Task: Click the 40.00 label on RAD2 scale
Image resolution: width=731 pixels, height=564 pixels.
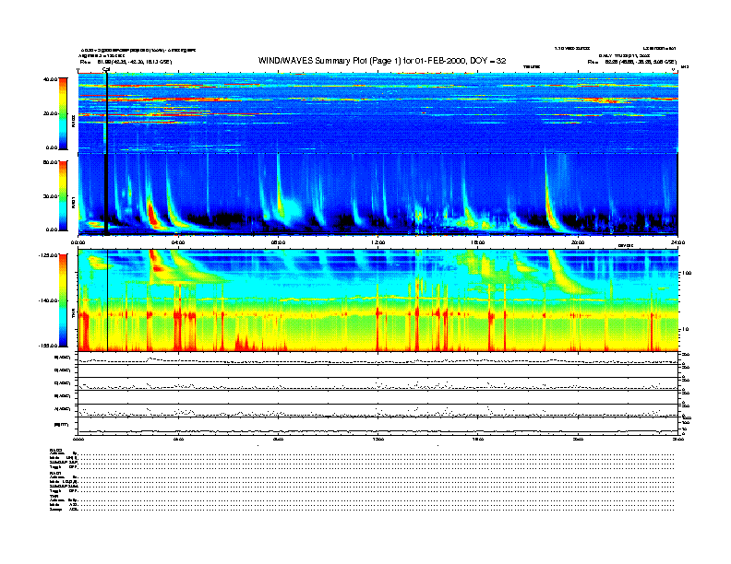Action: pyautogui.click(x=51, y=79)
